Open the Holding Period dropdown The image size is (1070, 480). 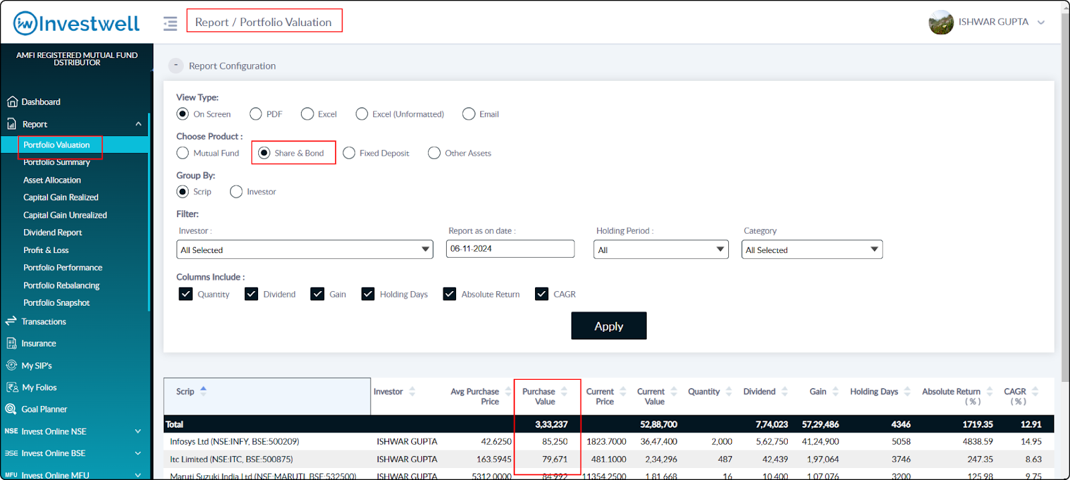(x=661, y=250)
